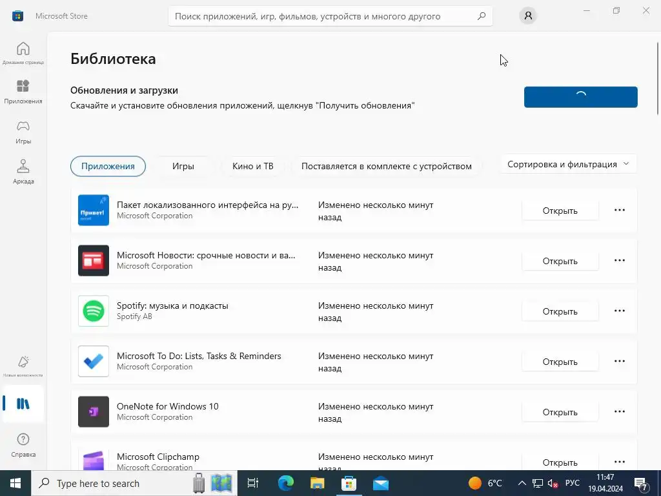Screen dimensions: 661x496
Task: Click the network tray icon
Action: coord(538,484)
